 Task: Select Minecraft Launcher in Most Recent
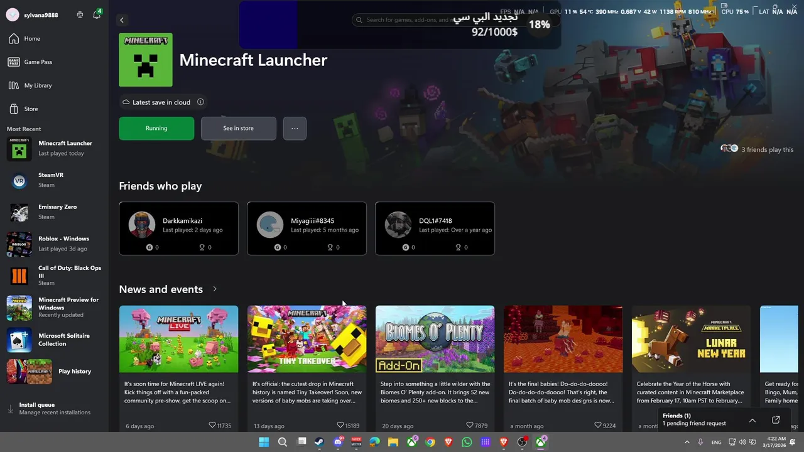click(x=54, y=148)
